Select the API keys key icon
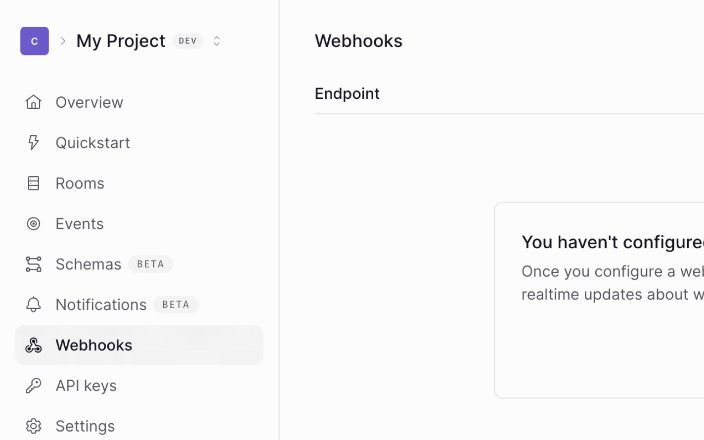The width and height of the screenshot is (704, 440). pos(33,385)
